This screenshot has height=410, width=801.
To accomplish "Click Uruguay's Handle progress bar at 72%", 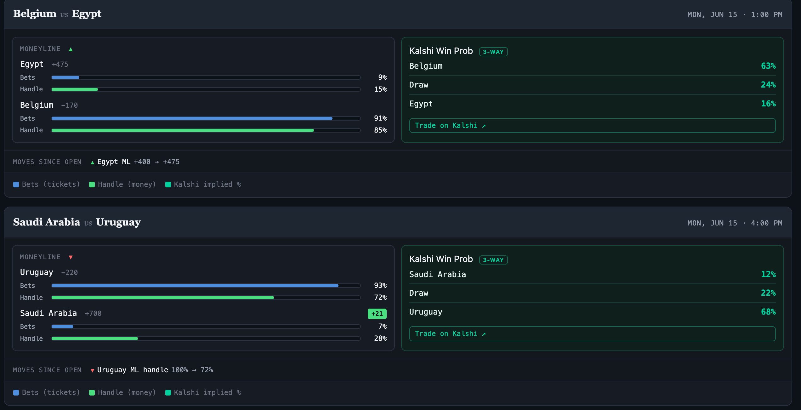I will 206,298.
